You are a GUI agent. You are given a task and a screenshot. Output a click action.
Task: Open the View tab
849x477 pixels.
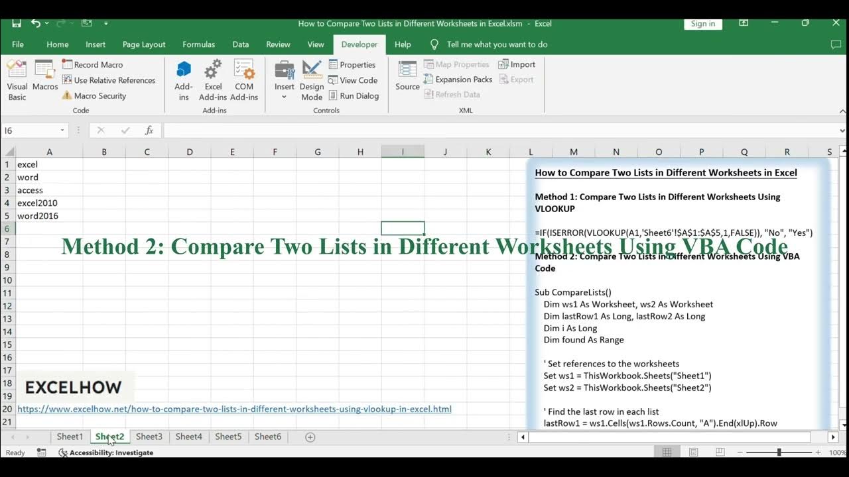click(316, 44)
